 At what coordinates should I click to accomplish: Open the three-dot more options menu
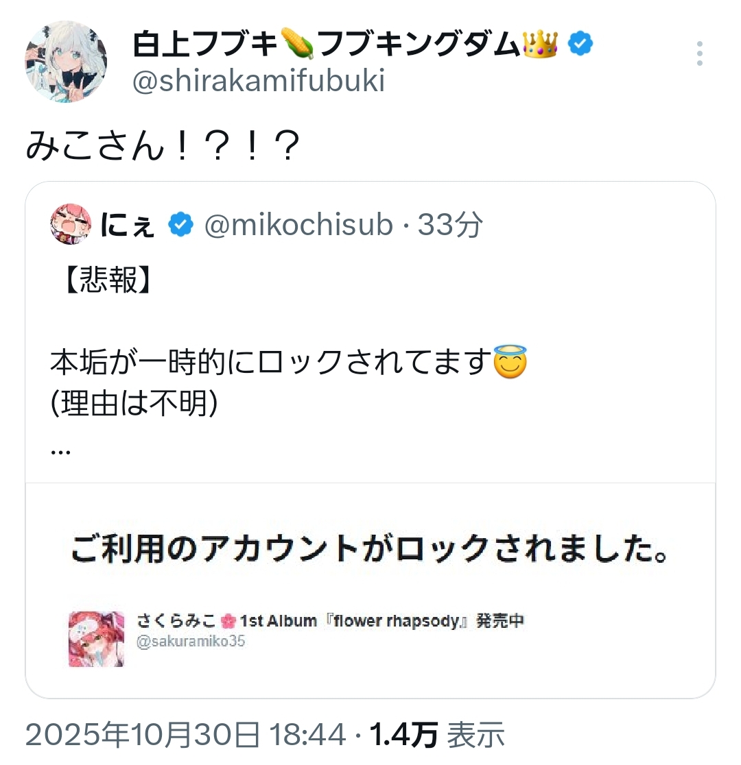pos(699,53)
